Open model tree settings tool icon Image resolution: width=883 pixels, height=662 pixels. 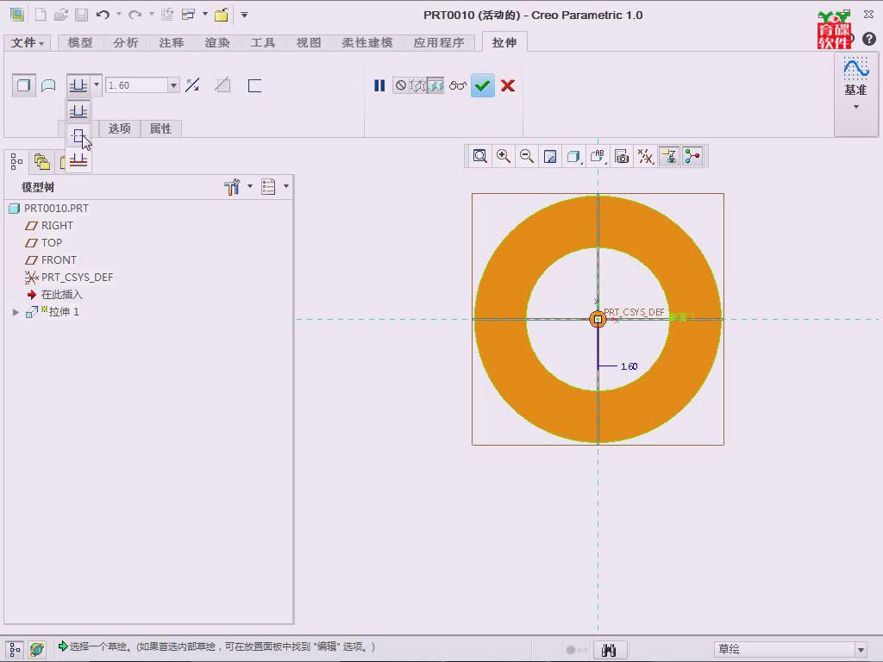(x=232, y=187)
